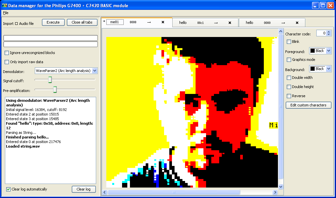
Task: Maximize the Data manager window
Action: pyautogui.click(x=323, y=5)
